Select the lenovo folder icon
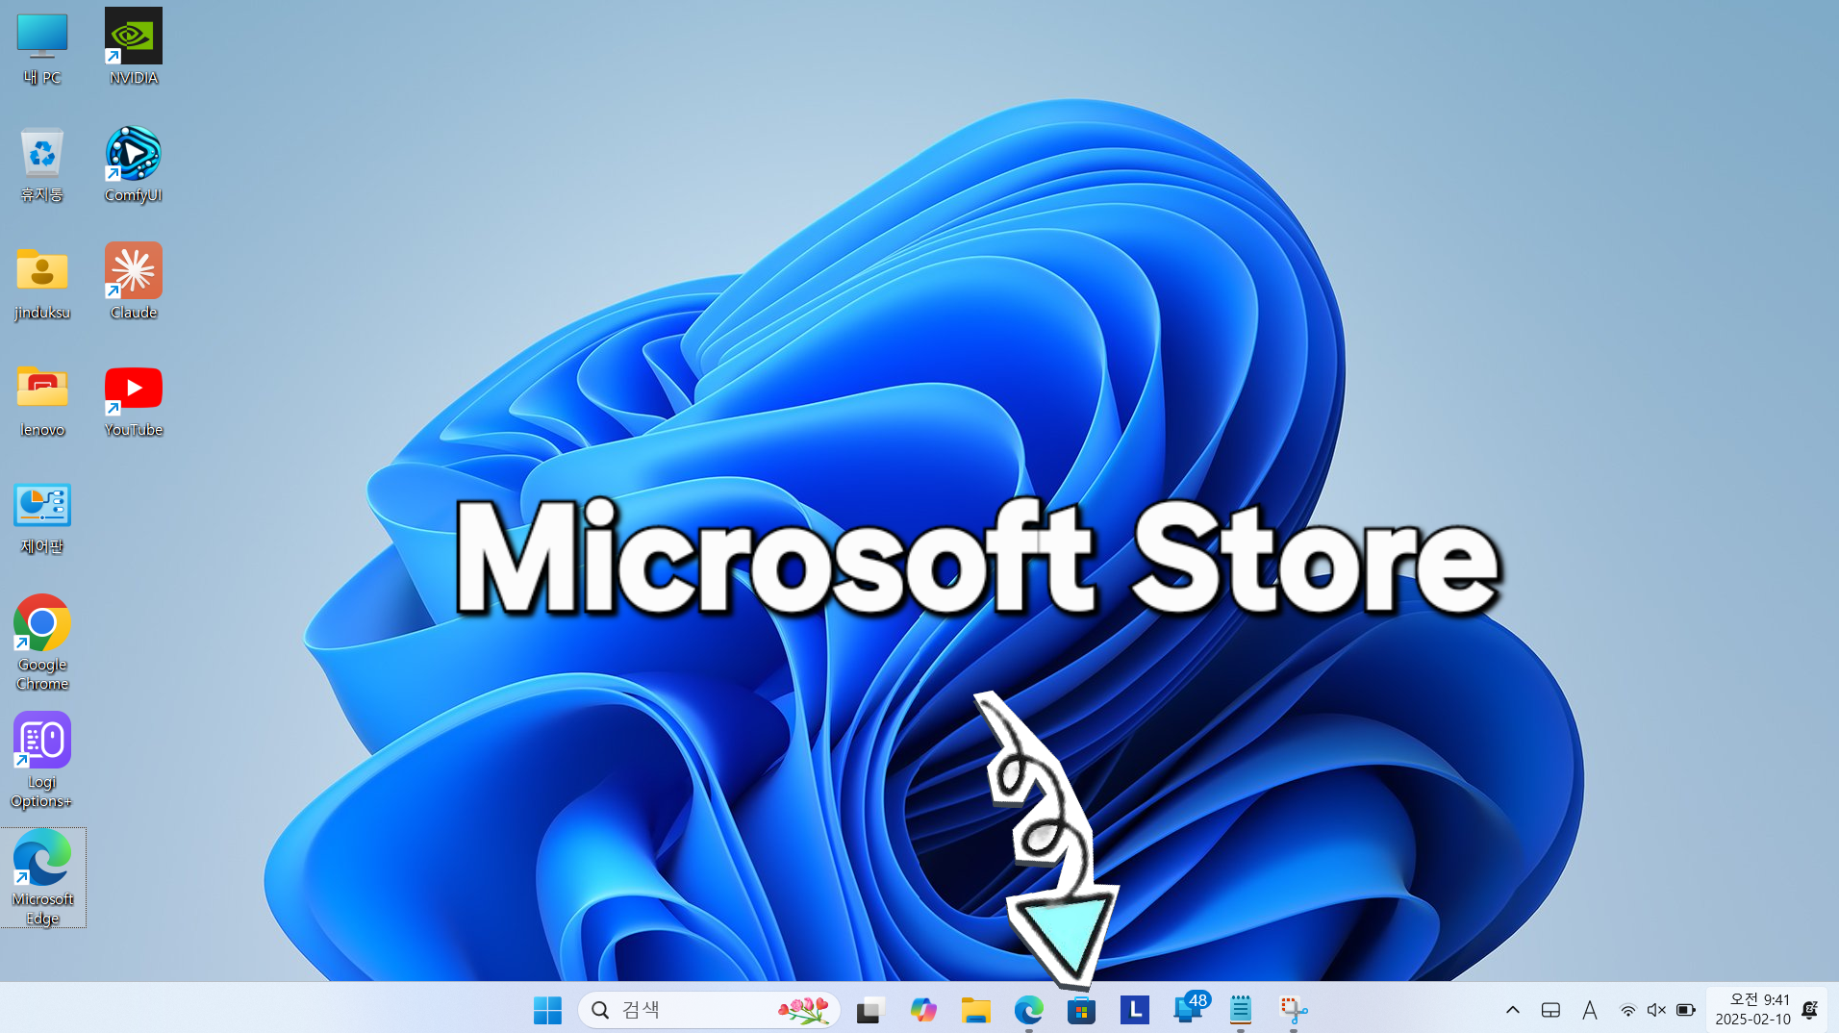1839x1033 pixels. click(42, 399)
